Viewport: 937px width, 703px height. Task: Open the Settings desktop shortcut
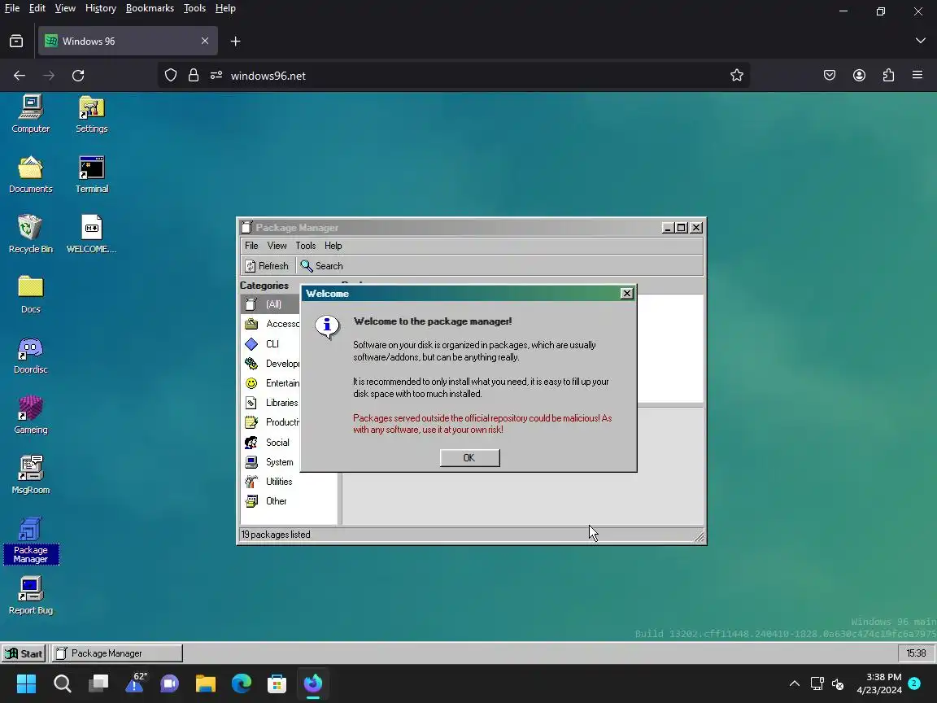91,114
